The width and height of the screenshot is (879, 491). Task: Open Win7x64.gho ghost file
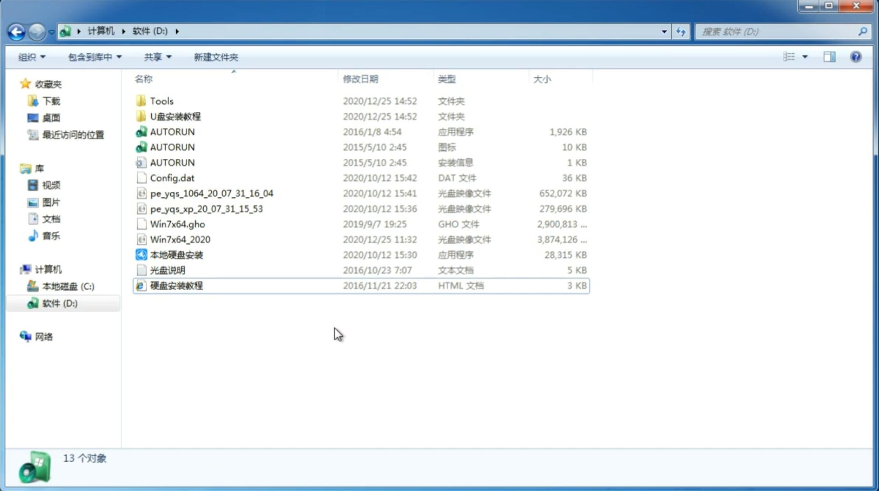pos(177,224)
